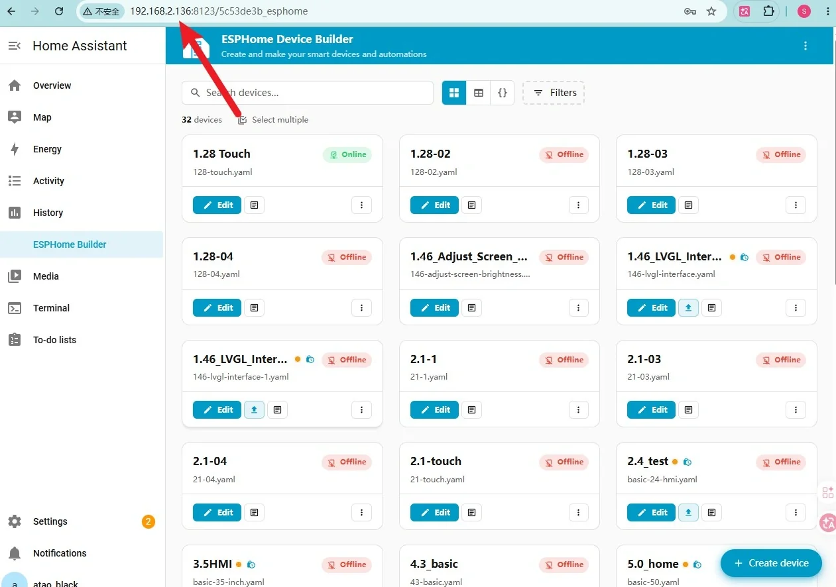Show logs for 2.1-03

(689, 410)
